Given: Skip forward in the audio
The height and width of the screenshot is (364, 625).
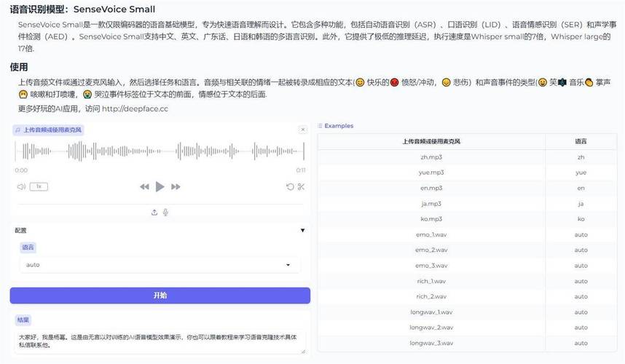Looking at the screenshot, I should coord(176,187).
